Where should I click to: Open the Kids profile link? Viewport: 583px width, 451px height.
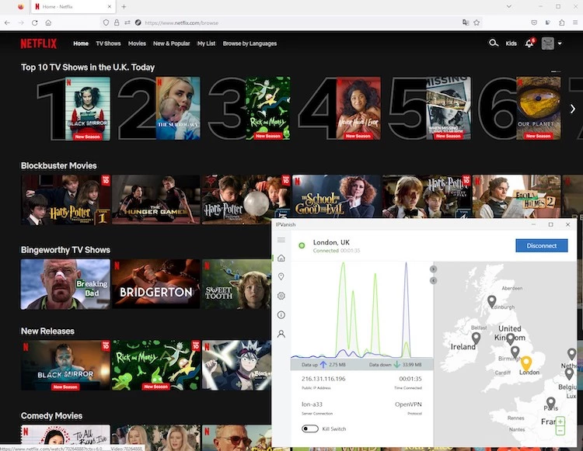pyautogui.click(x=511, y=43)
